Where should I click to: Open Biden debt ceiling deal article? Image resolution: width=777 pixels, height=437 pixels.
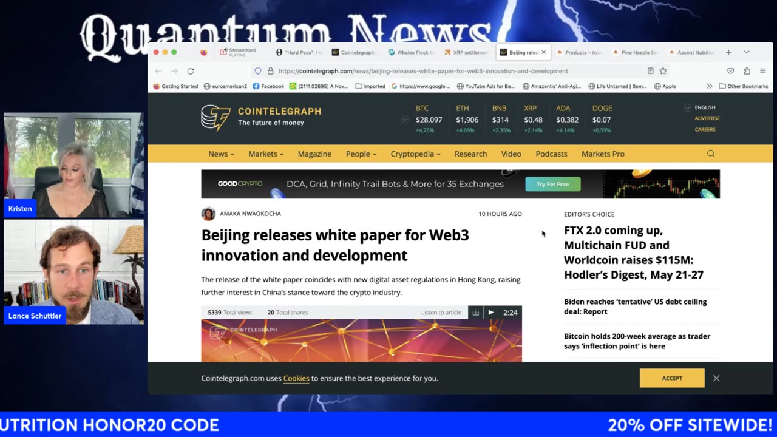coord(635,307)
